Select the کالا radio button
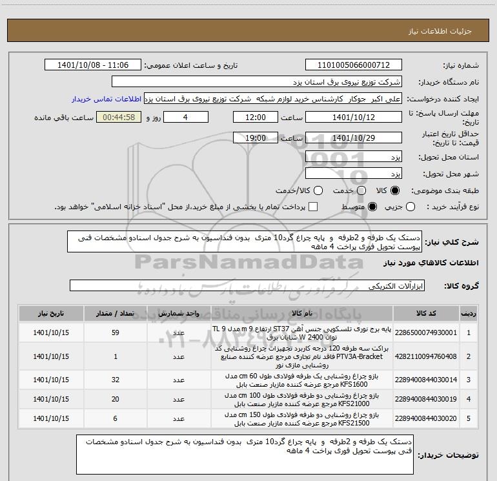The image size is (497, 481). pyautogui.click(x=395, y=190)
